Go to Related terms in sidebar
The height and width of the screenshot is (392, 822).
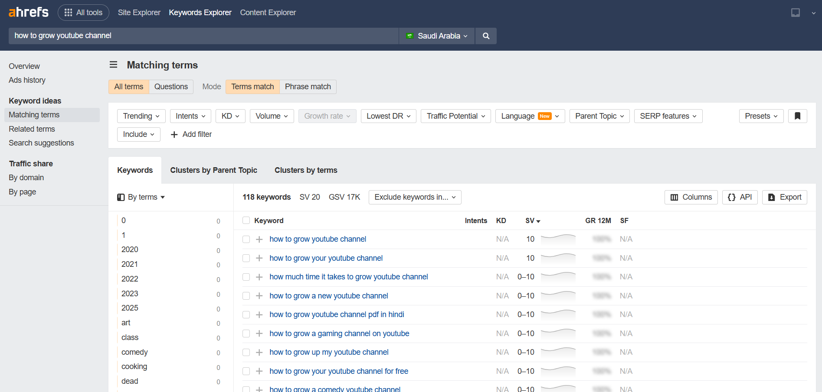32,129
